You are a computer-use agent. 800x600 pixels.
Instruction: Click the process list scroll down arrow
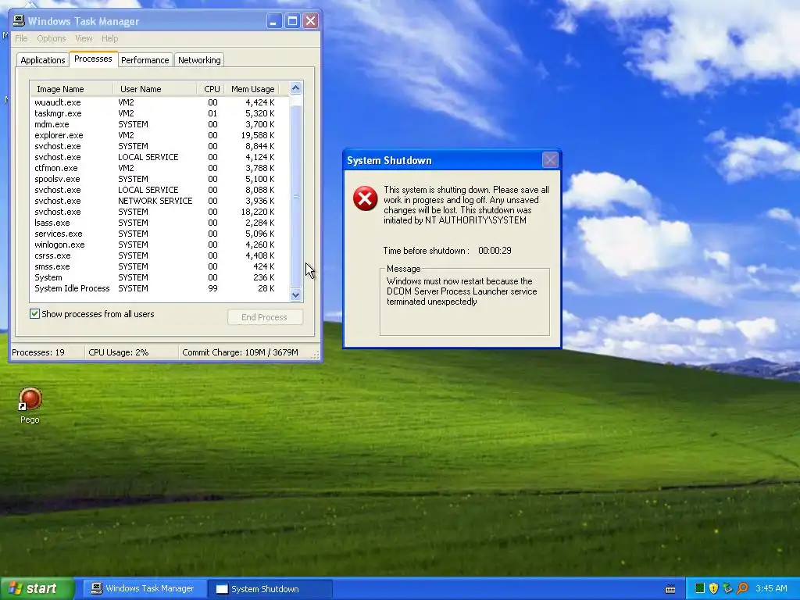tap(296, 295)
